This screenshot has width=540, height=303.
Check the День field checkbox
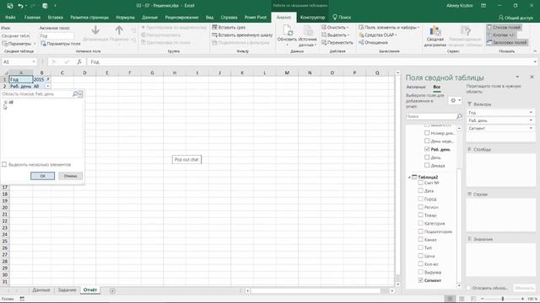(x=427, y=157)
